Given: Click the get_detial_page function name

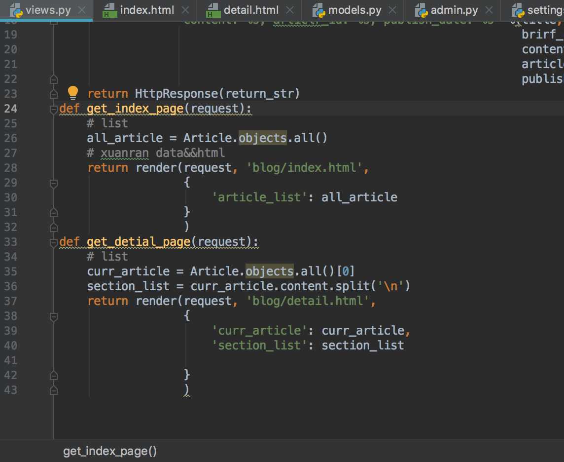Looking at the screenshot, I should click(x=139, y=242).
